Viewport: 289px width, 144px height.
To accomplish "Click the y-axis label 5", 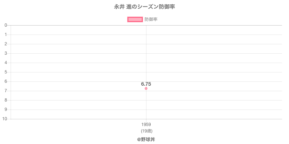I will [6, 72].
